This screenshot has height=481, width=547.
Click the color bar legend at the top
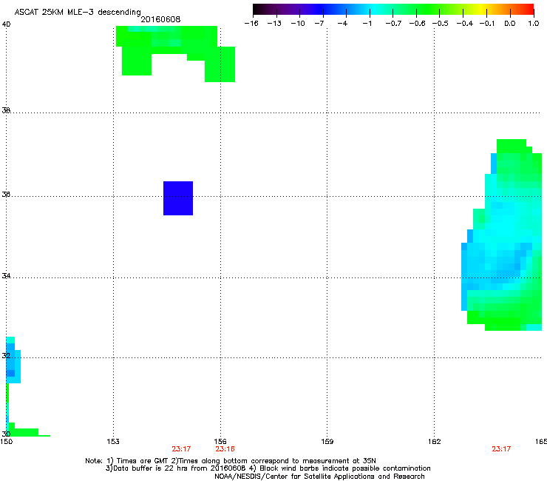pyautogui.click(x=393, y=10)
